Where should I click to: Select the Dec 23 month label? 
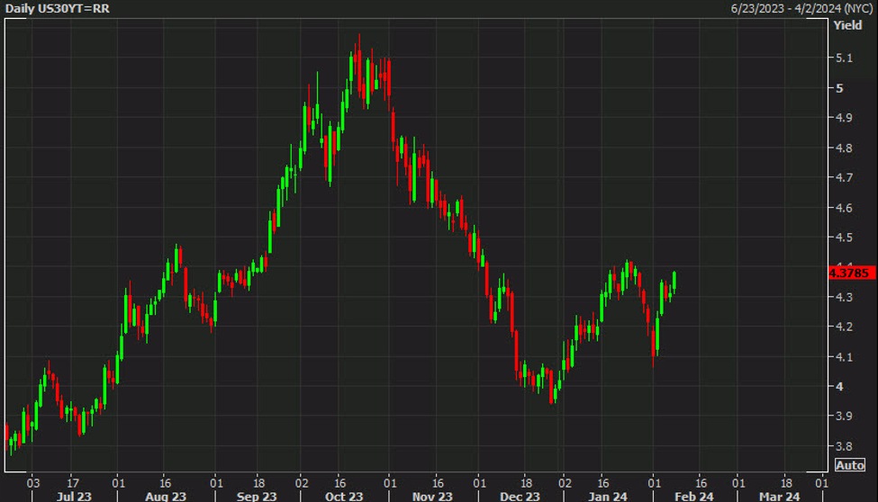[520, 496]
